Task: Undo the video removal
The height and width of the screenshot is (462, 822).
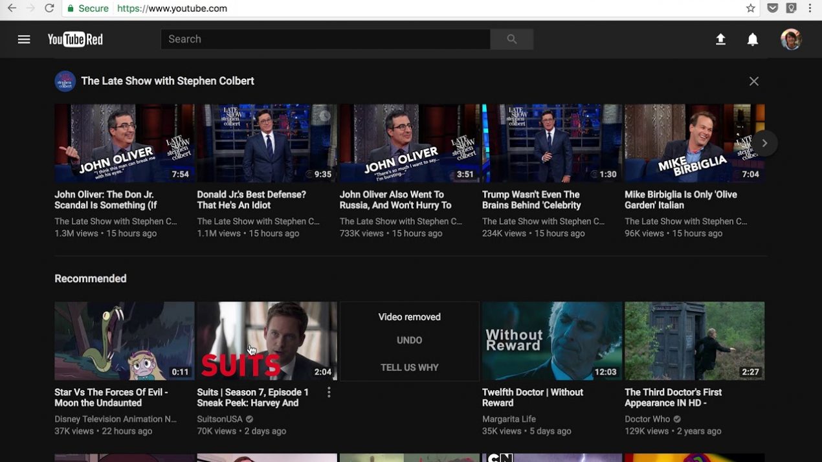Action: pos(409,340)
